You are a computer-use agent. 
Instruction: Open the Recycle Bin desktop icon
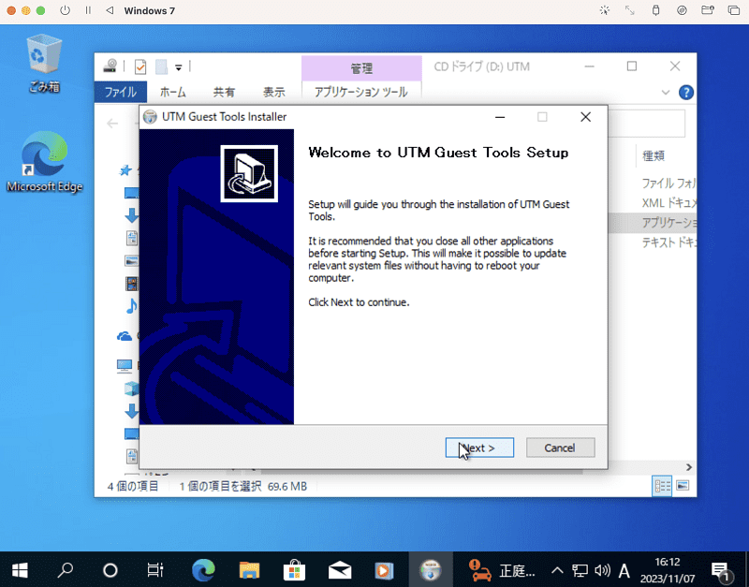click(x=44, y=62)
